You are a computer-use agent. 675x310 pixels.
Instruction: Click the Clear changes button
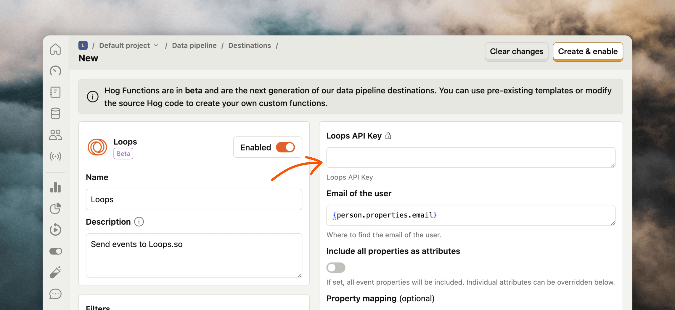point(517,52)
